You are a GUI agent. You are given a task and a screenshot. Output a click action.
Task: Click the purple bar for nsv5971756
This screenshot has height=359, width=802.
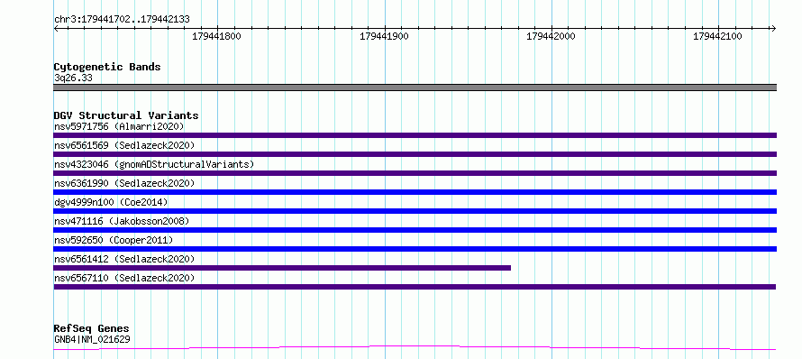tap(415, 135)
